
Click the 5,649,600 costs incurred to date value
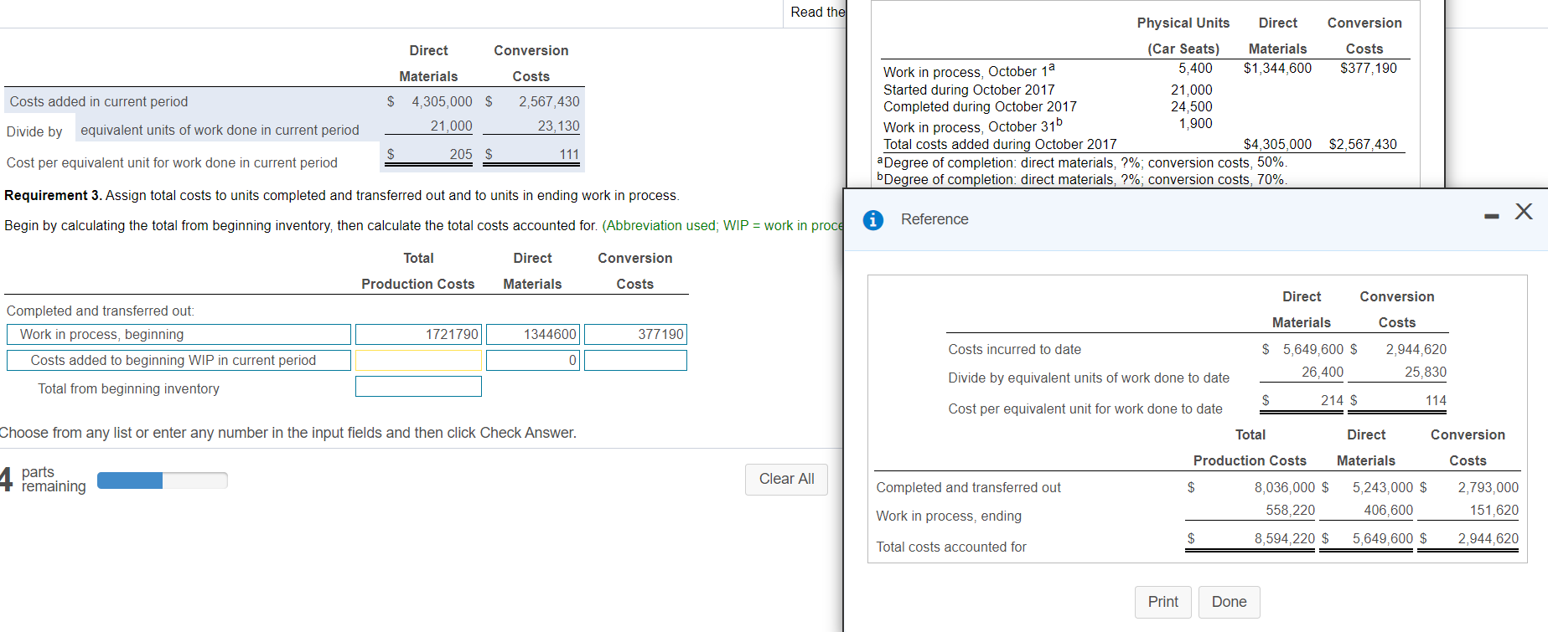1313,349
